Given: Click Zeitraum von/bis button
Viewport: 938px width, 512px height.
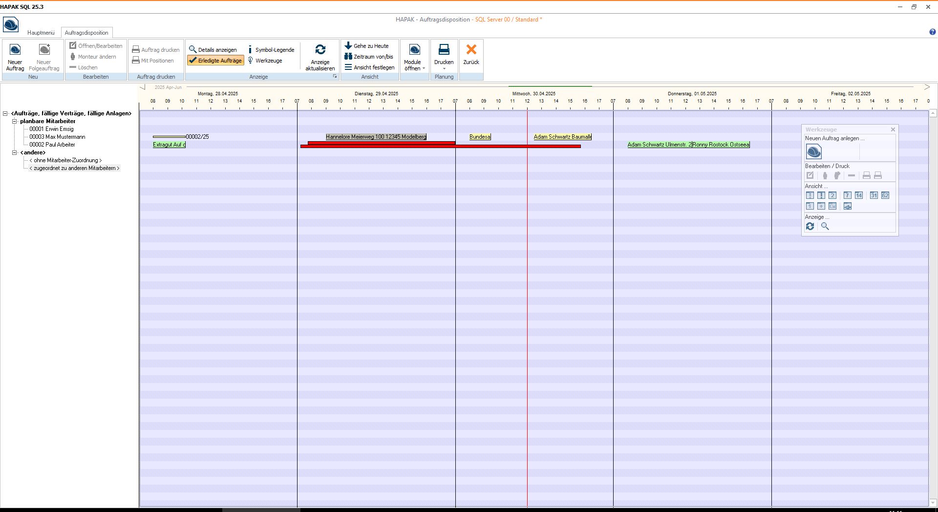Looking at the screenshot, I should pyautogui.click(x=369, y=57).
